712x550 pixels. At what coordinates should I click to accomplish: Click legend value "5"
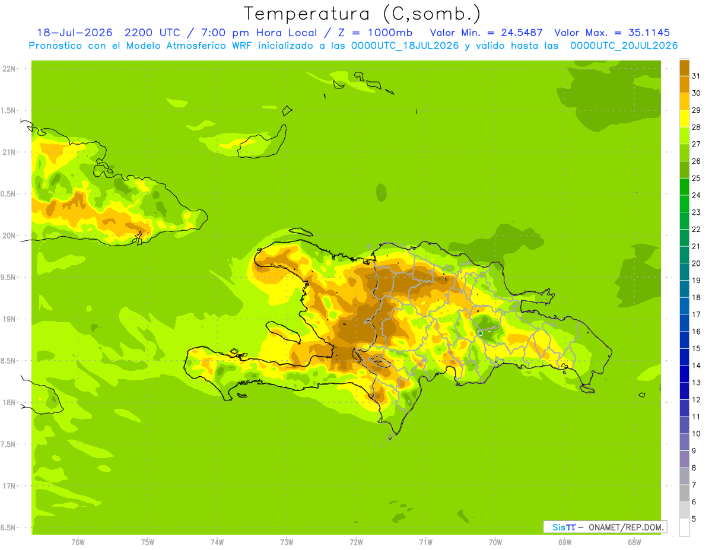(x=694, y=519)
